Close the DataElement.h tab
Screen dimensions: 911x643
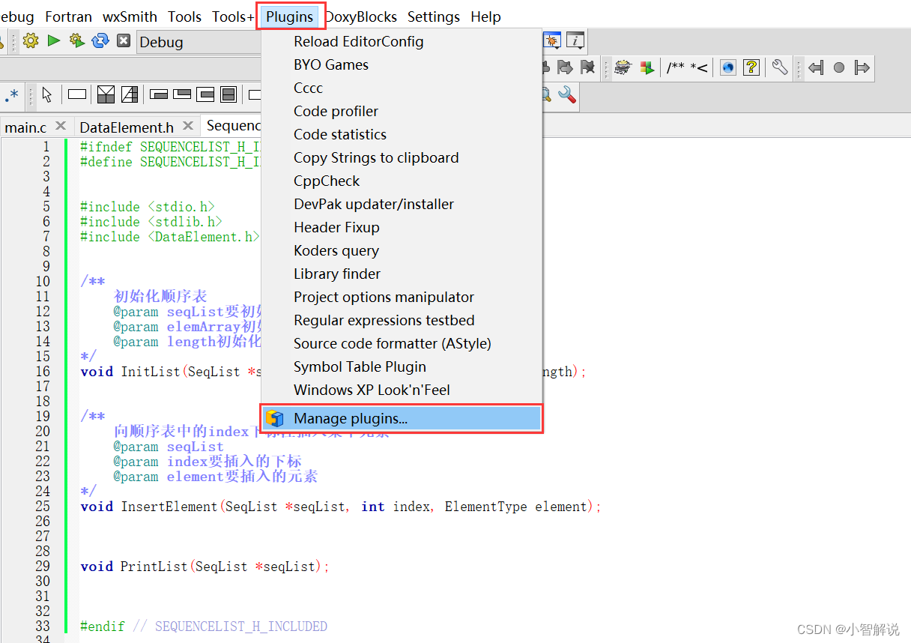point(188,126)
